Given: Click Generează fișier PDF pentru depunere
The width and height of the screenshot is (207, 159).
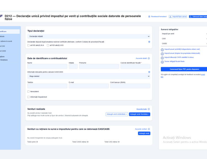Looking at the screenshot, I should coord(184,69).
